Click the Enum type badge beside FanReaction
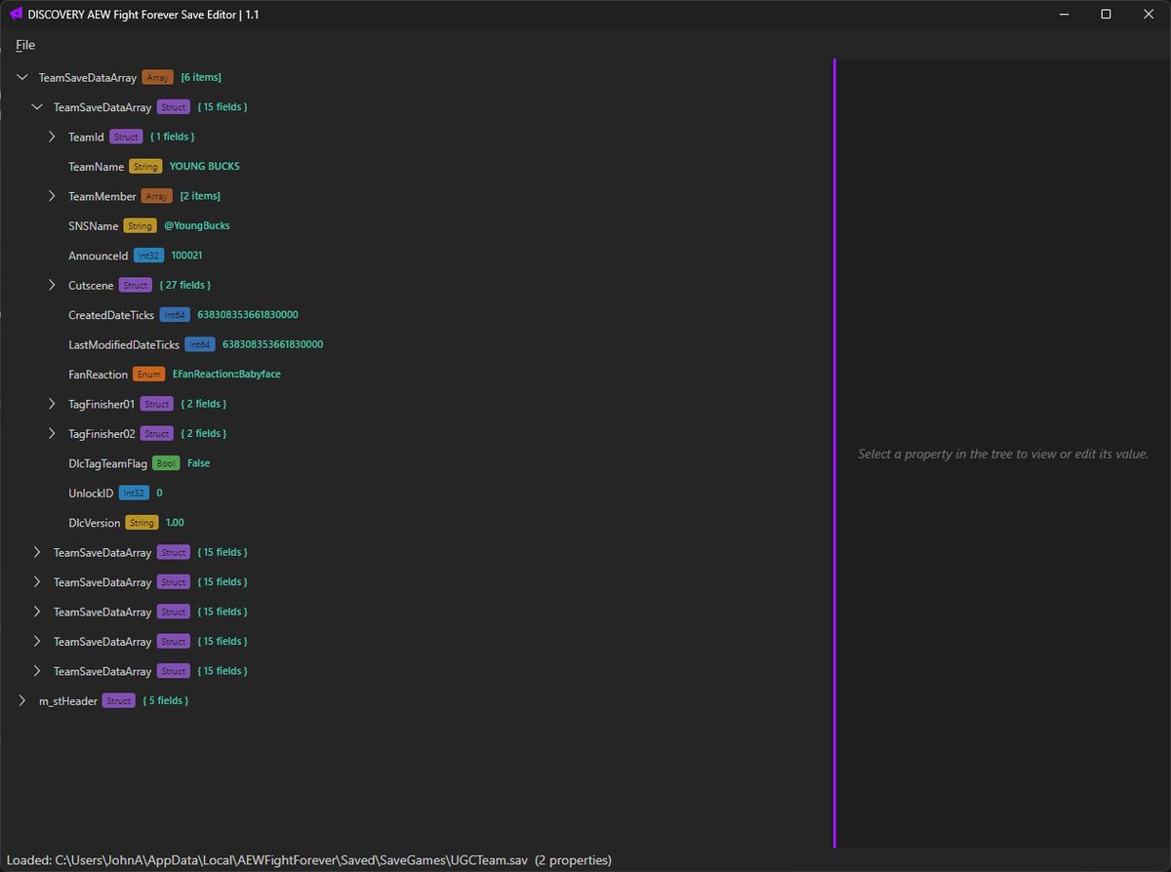The image size is (1171, 872). [x=148, y=374]
